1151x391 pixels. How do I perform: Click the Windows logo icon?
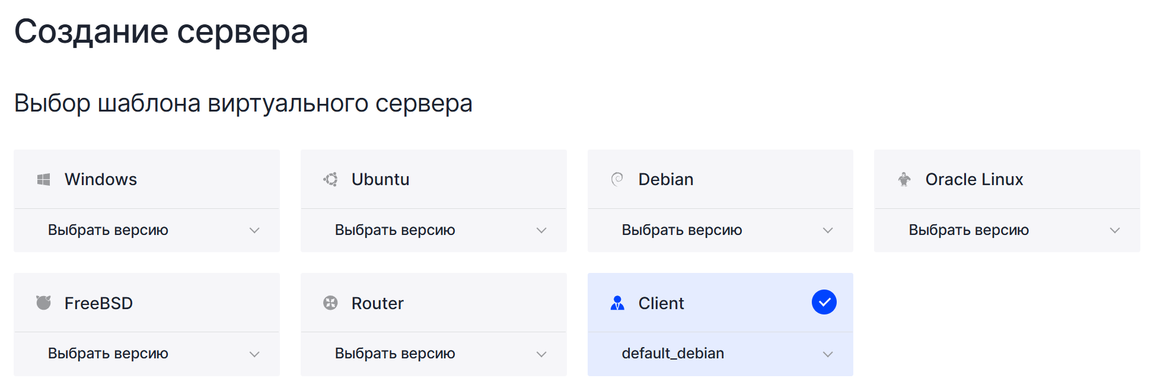click(x=43, y=179)
